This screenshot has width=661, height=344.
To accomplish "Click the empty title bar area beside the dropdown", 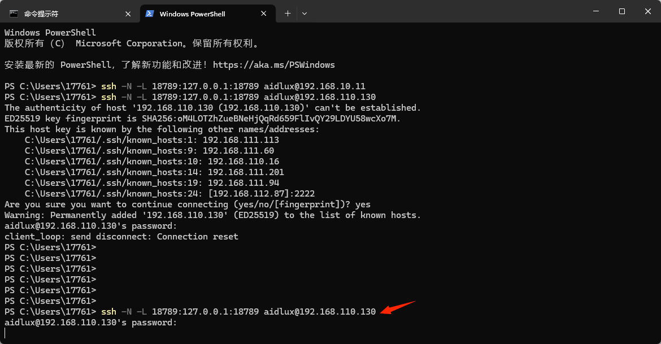I will point(441,11).
